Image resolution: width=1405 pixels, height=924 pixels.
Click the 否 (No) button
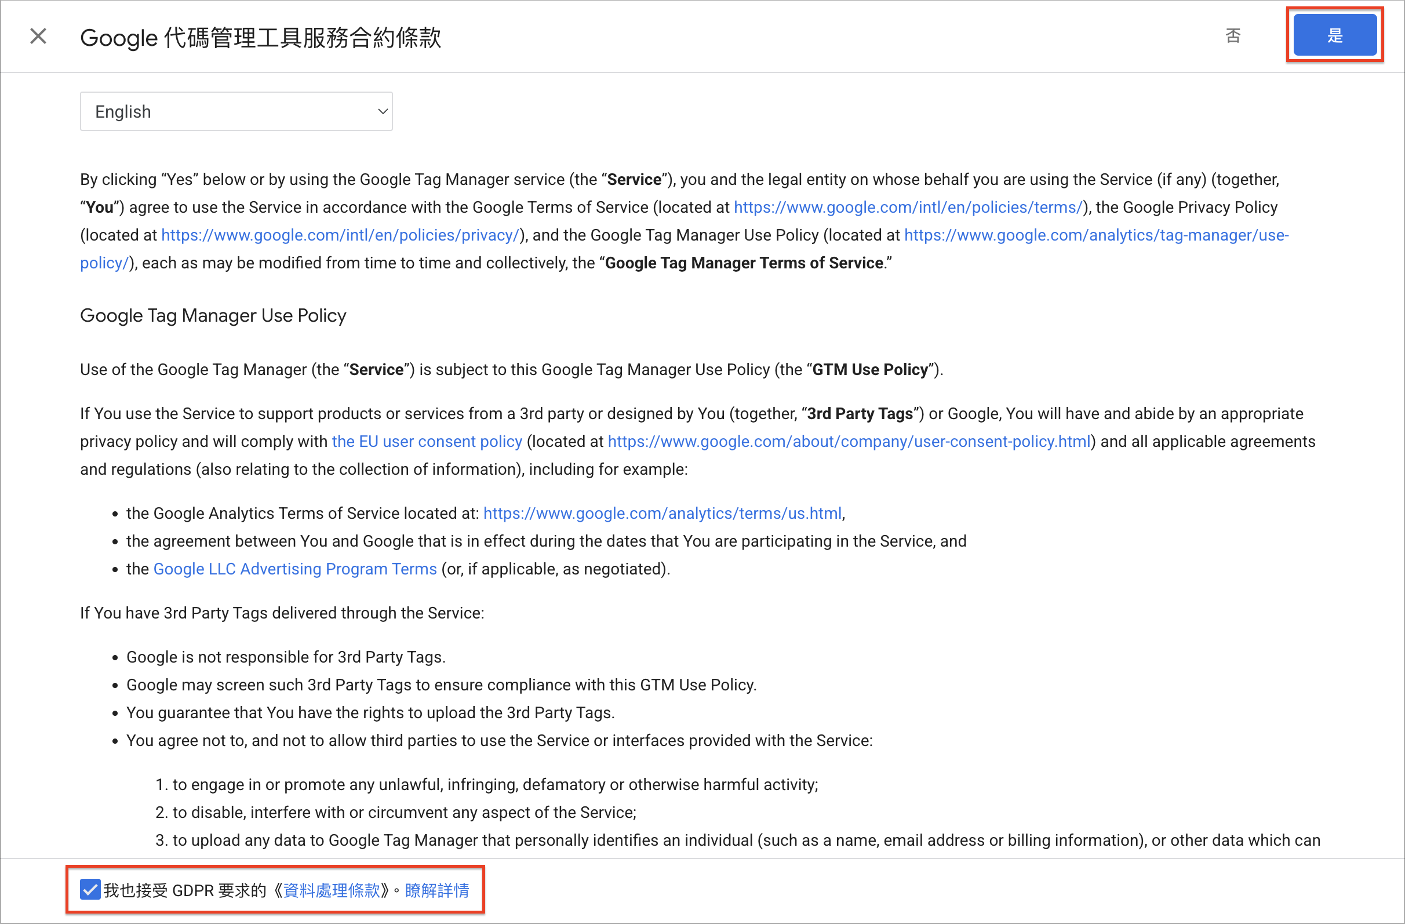(x=1233, y=36)
